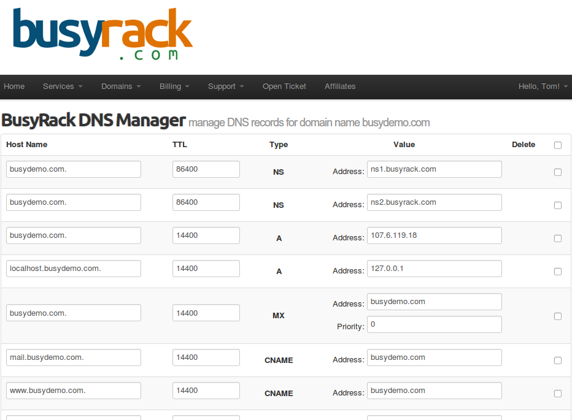The height and width of the screenshot is (420, 572).
Task: Click host name field of ns1 NS record
Action: (74, 169)
